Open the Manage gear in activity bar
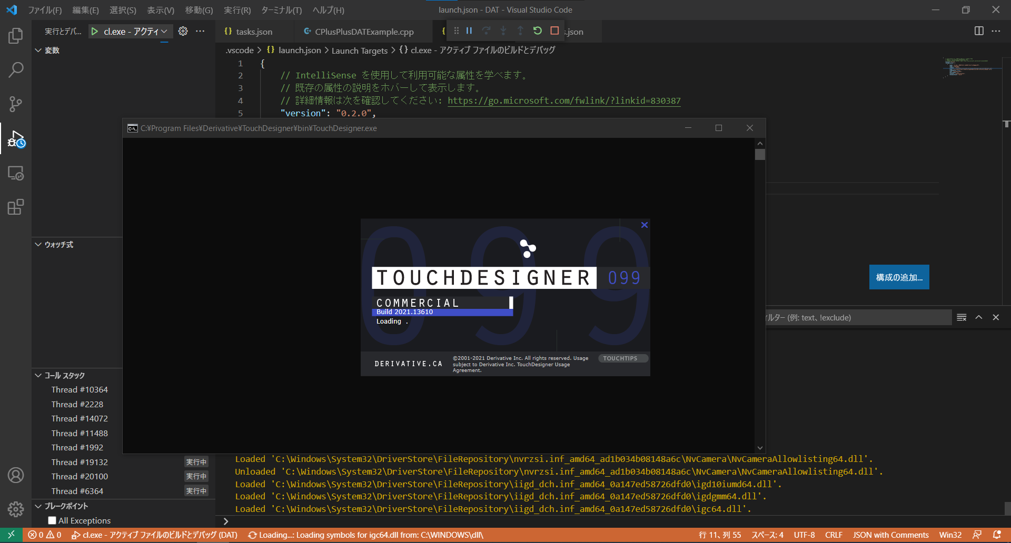 (16, 509)
